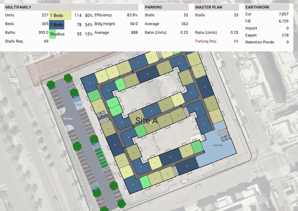Screen dimensions: 298x211
Task: Select the Access drive aisle label
Action: [x=68, y=119]
